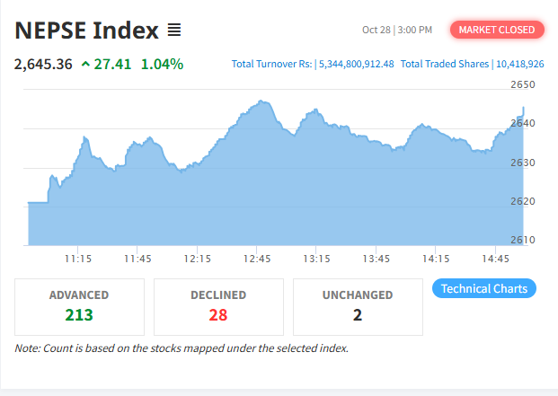Click the 2650 price axis label
This screenshot has height=396, width=558.
pos(523,84)
